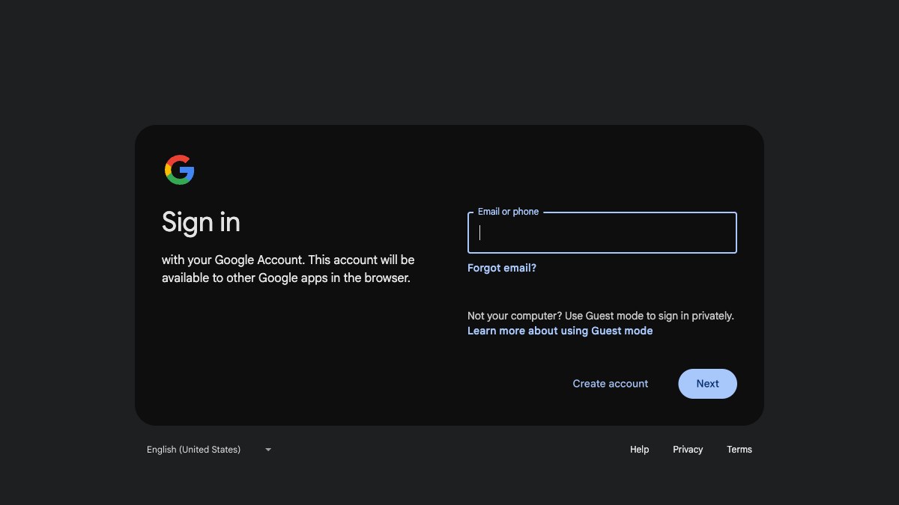Viewport: 899px width, 505px height.
Task: Select the "Terms" footer item
Action: pos(739,450)
